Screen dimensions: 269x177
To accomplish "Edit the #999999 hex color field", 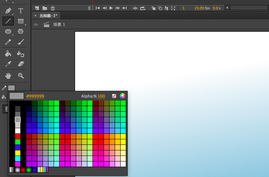I will pyautogui.click(x=35, y=96).
